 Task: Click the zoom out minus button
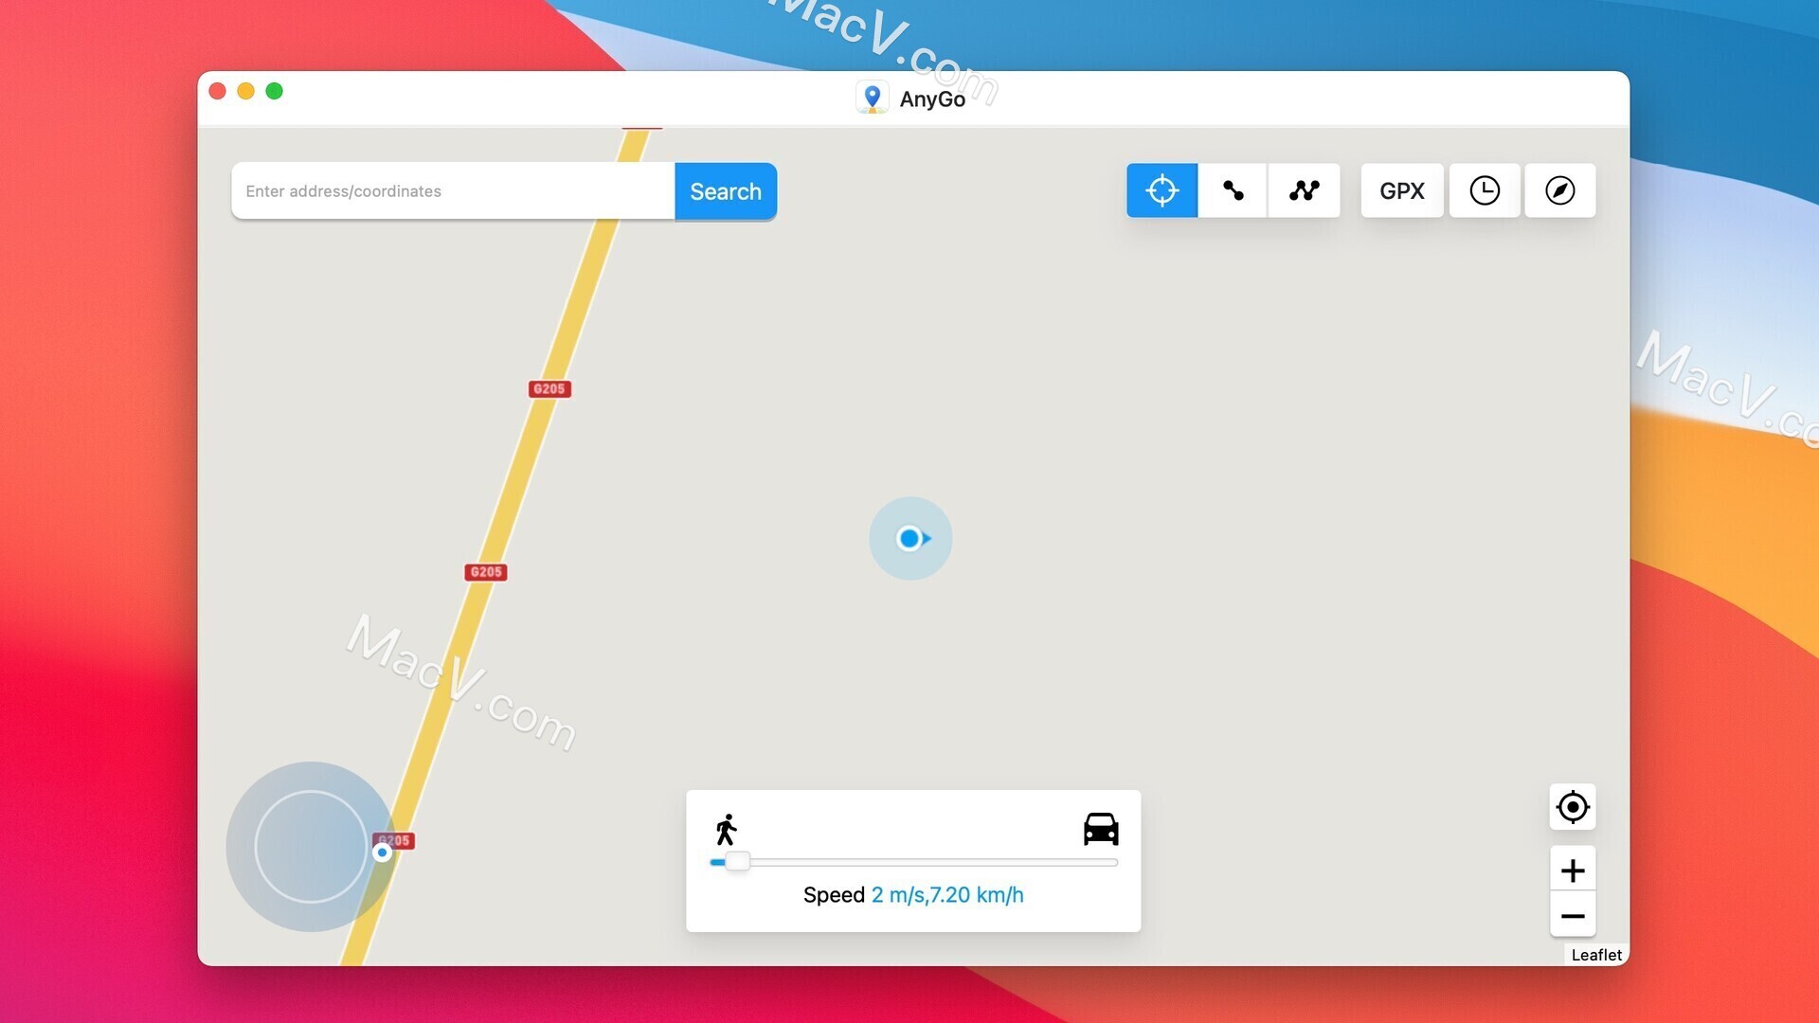tap(1573, 914)
